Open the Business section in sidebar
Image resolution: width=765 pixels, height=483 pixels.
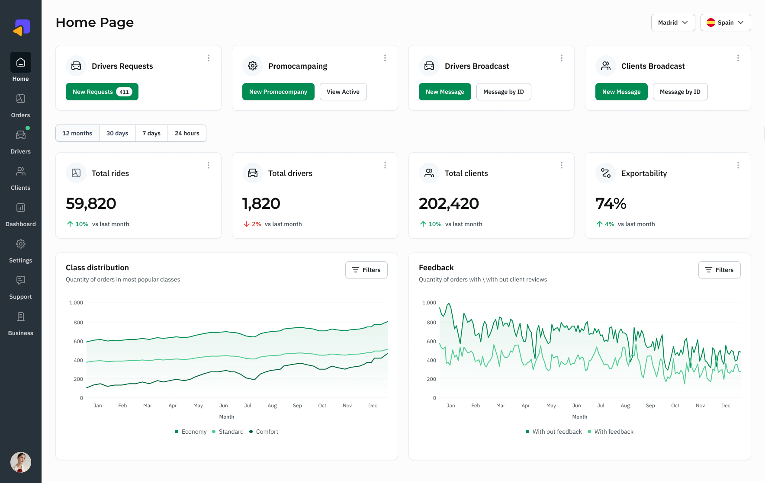(21, 324)
